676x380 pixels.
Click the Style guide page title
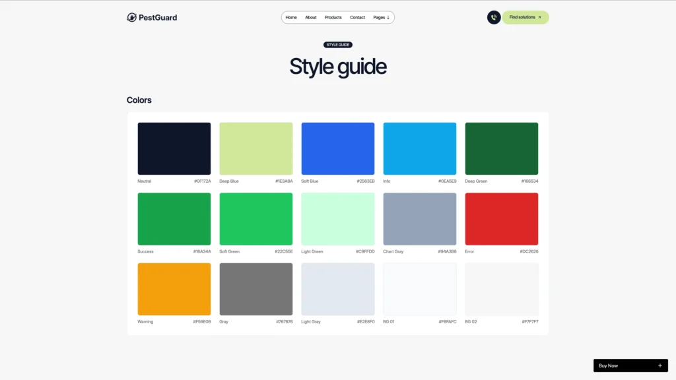coord(338,67)
